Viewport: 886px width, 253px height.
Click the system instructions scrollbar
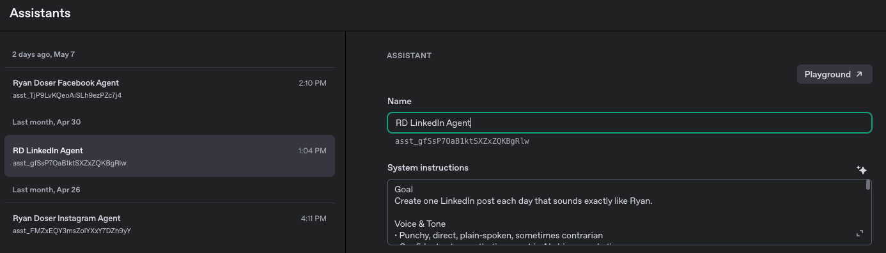(868, 185)
